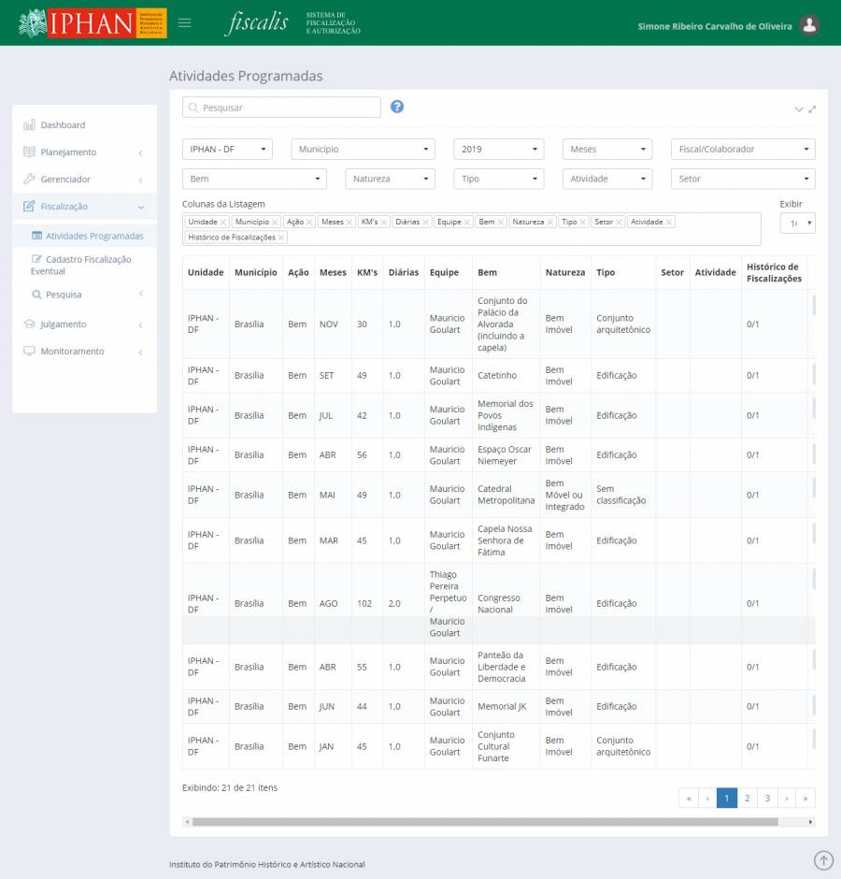Remove the Histórico de Fiscalizações column tag
This screenshot has height=879, width=841.
(x=280, y=238)
